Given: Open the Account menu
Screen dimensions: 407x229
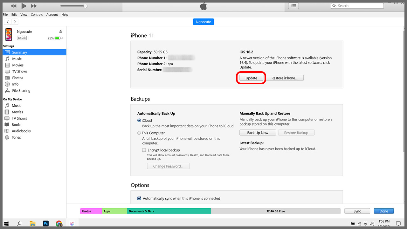Looking at the screenshot, I should 52,15.
